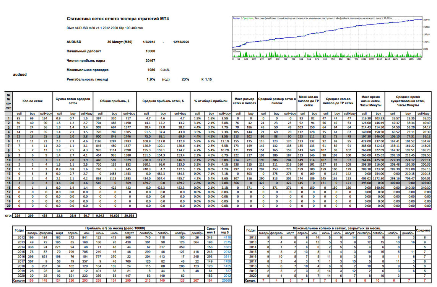Click the 'Средний размер сетки в пипсах' header
This screenshot has height=287, width=437.
pyautogui.click(x=277, y=101)
